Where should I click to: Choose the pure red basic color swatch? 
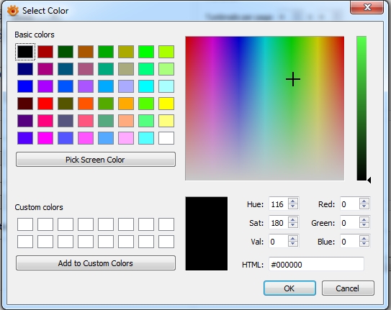(45, 104)
